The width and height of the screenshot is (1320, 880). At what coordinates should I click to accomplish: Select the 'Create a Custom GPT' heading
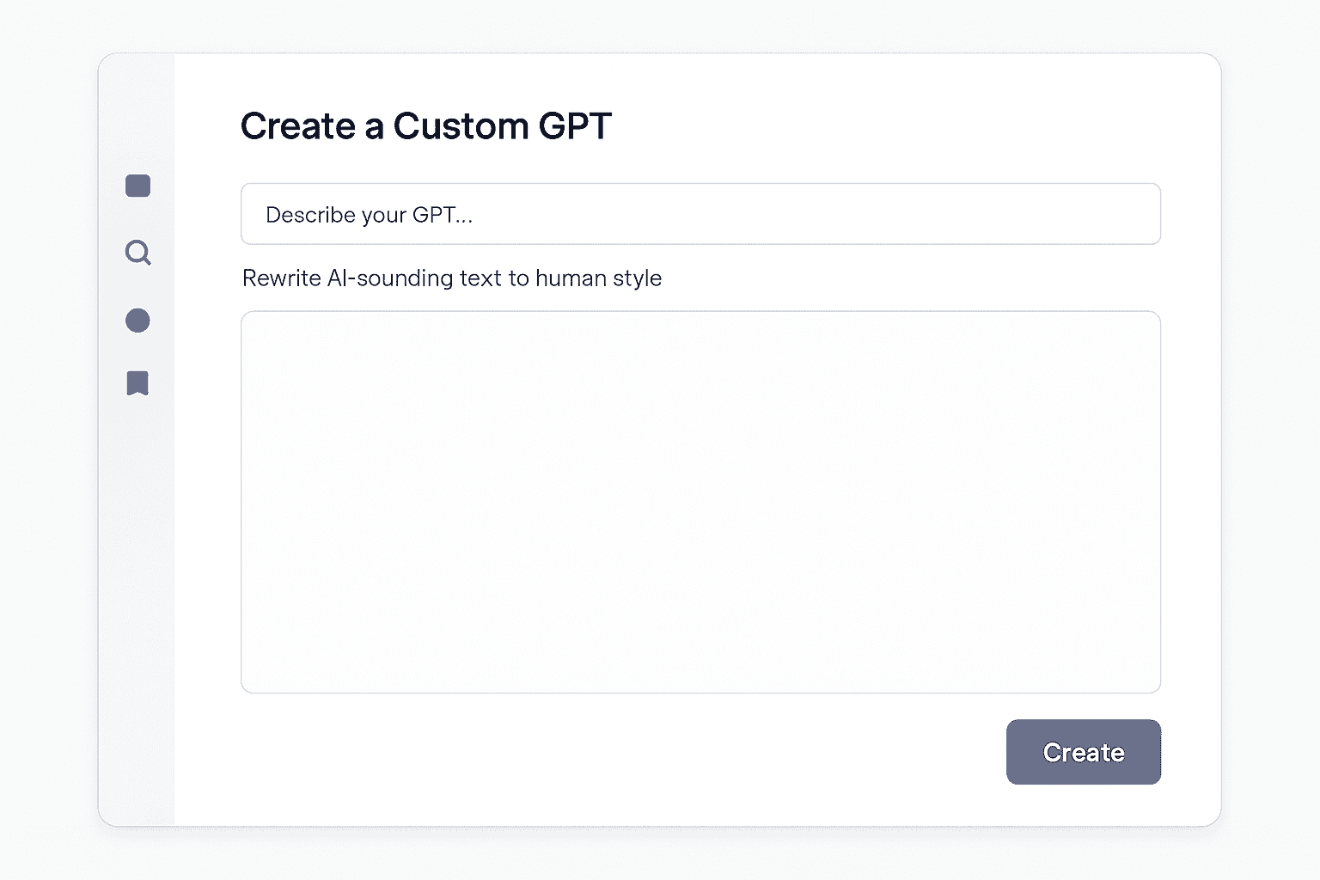click(425, 125)
